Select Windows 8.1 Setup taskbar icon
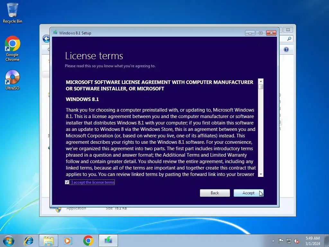Viewport: 329px width, 247px height. click(x=108, y=241)
